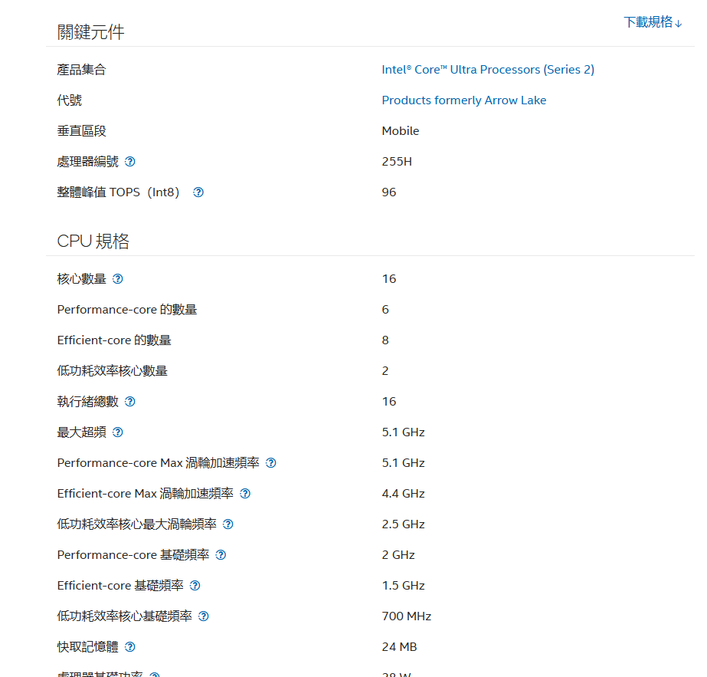Select the 關鍵元件 section heading
The image size is (707, 677).
click(x=90, y=32)
